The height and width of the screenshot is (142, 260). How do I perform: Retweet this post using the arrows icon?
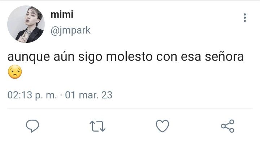pyautogui.click(x=97, y=126)
